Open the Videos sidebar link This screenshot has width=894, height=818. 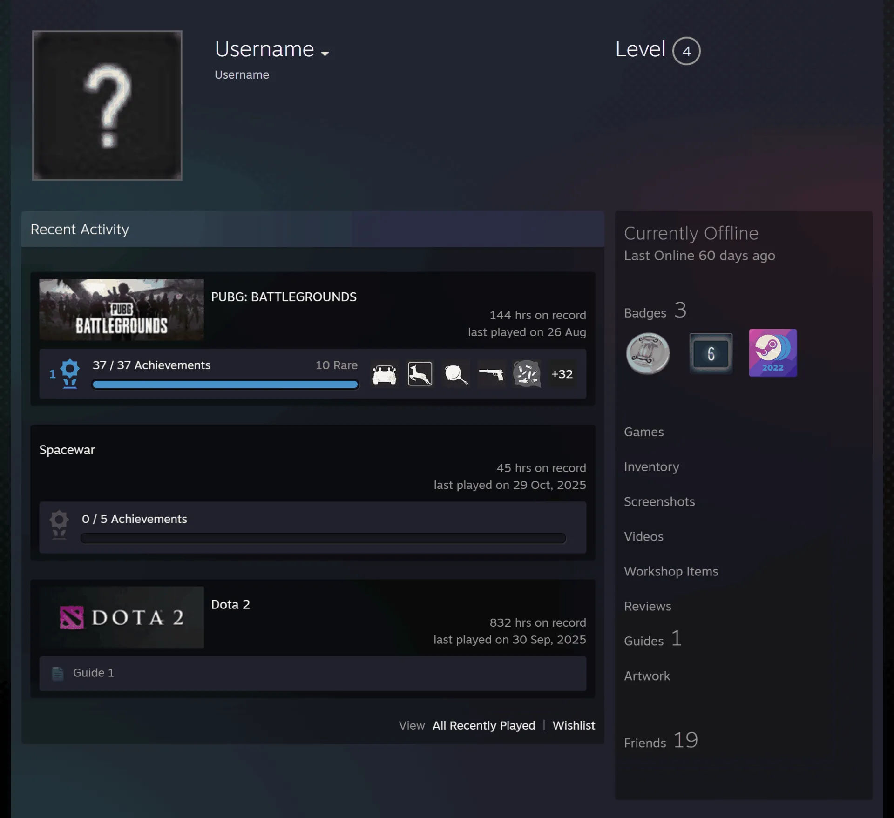coord(643,537)
